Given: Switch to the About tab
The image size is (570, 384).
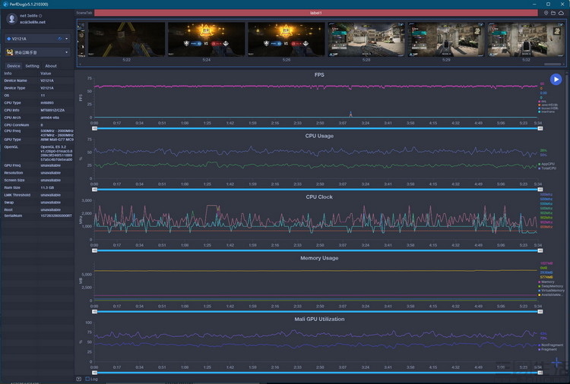Looking at the screenshot, I should pyautogui.click(x=51, y=66).
